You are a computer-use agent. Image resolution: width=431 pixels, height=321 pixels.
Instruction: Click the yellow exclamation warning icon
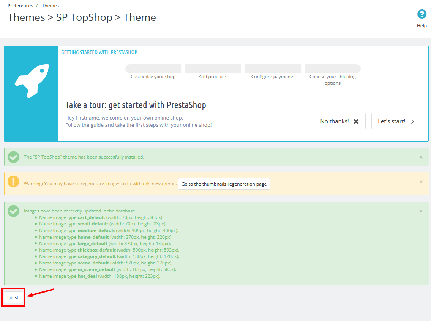pyautogui.click(x=13, y=181)
